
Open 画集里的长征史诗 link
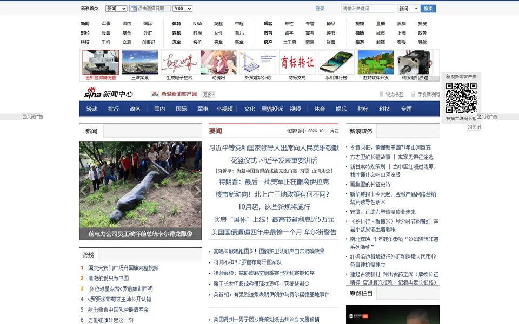370,185
